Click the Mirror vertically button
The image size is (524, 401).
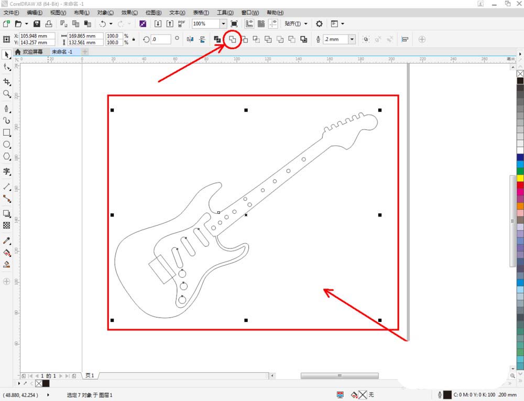tap(202, 39)
